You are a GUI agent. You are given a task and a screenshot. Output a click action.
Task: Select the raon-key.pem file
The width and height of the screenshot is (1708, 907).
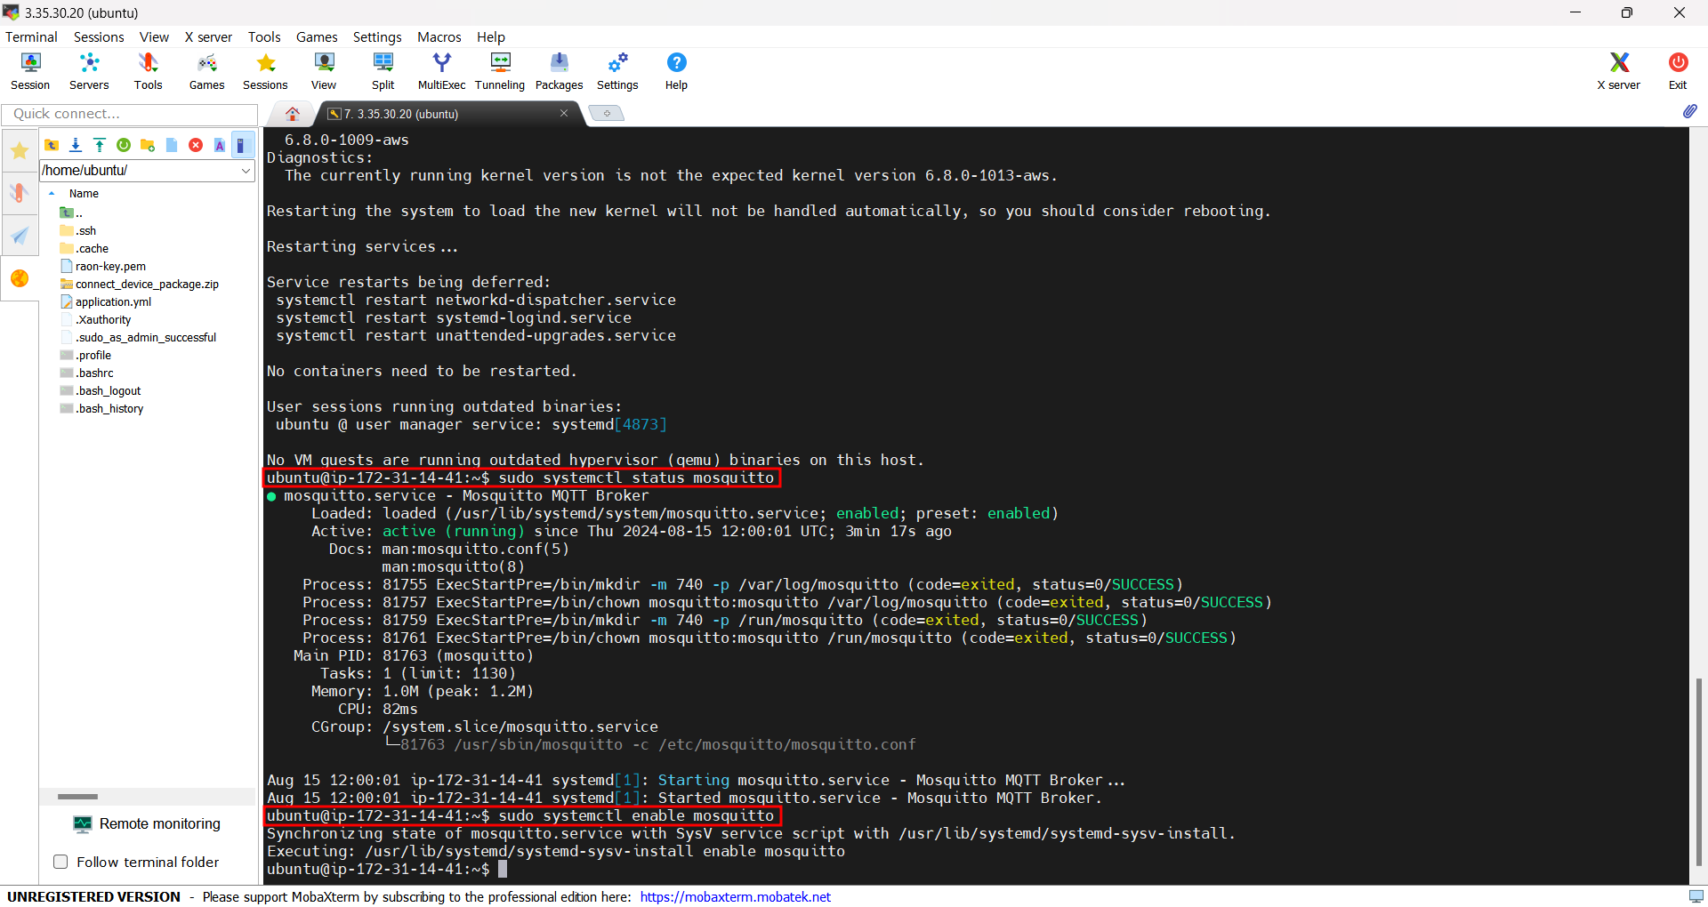coord(103,266)
